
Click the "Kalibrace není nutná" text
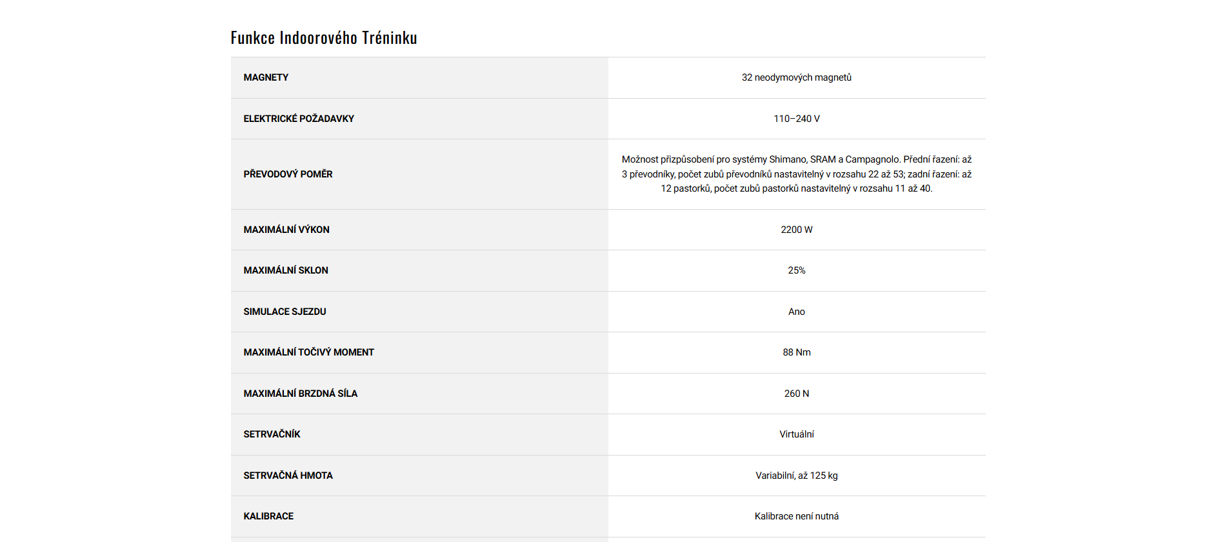pos(796,516)
